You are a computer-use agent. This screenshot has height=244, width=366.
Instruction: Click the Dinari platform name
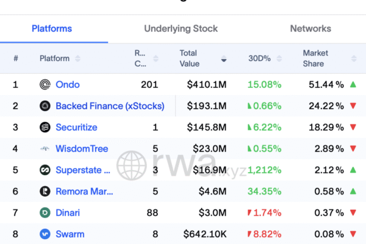(x=68, y=213)
